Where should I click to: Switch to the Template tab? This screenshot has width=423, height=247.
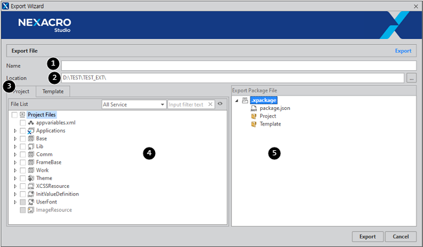tap(53, 92)
